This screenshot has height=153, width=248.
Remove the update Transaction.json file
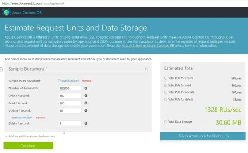click(x=40, y=118)
